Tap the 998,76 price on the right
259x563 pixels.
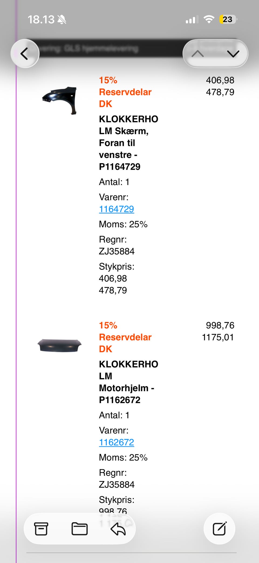[220, 325]
